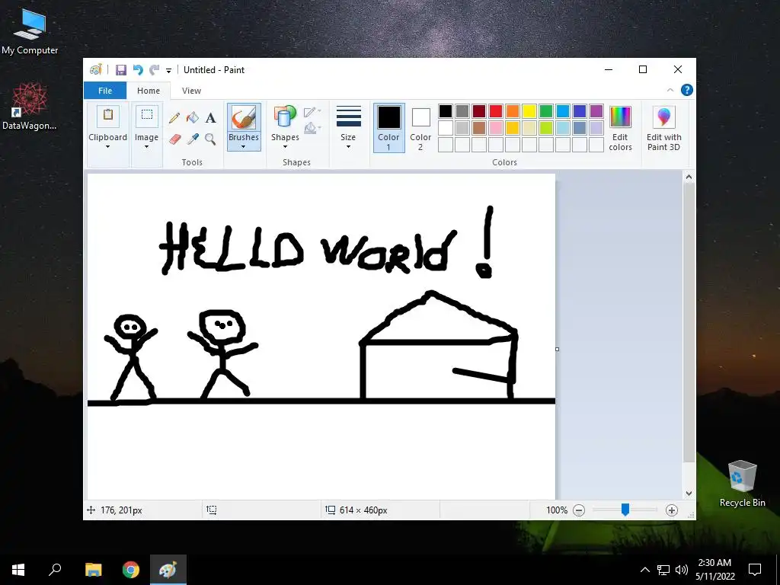Open Paint Help question mark icon

pyautogui.click(x=687, y=90)
